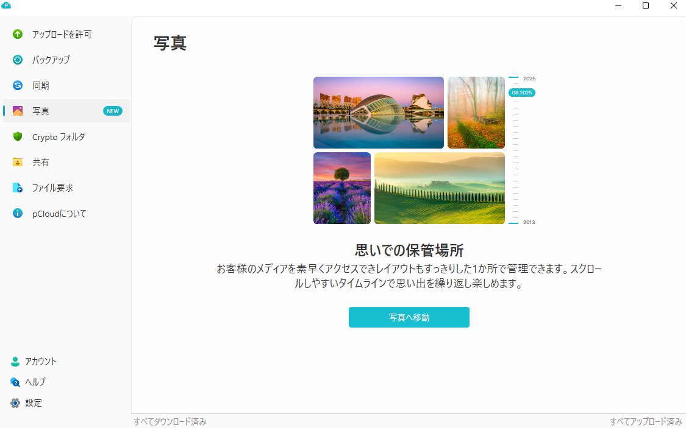Click the green Crypto shield icon
Viewport: 686px width, 428px height.
click(18, 137)
